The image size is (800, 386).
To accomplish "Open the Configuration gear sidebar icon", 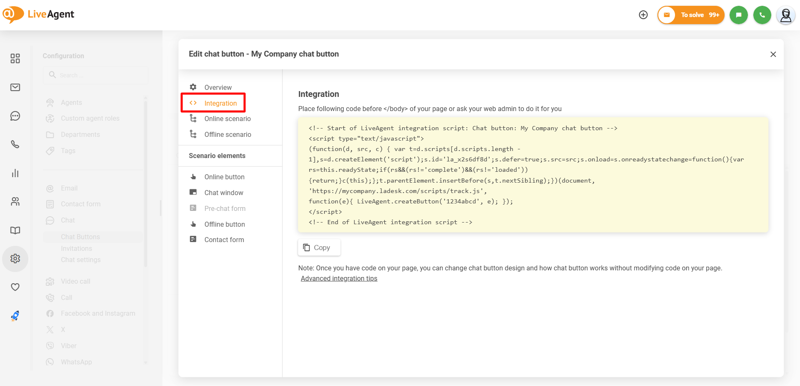I will click(15, 259).
